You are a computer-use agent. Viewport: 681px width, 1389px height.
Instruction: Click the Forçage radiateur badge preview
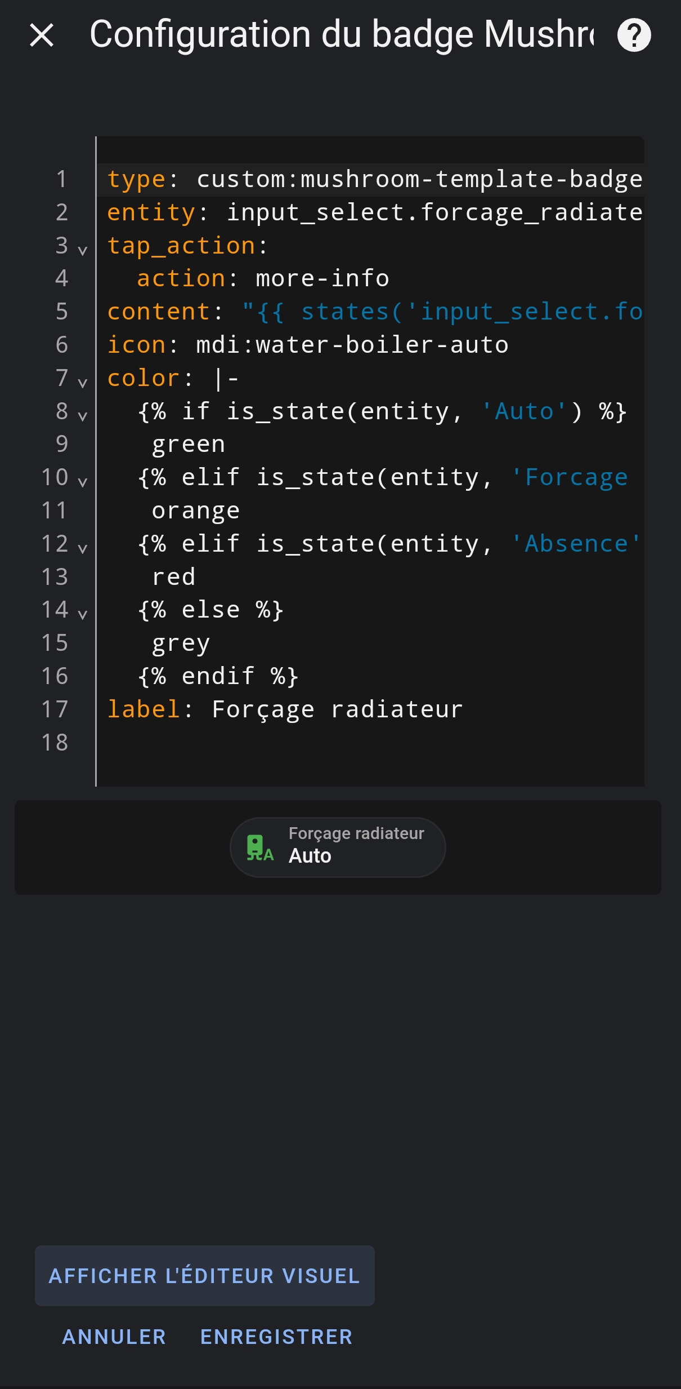pos(338,847)
